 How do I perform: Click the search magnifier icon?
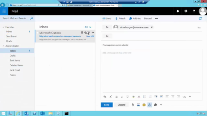point(32,18)
